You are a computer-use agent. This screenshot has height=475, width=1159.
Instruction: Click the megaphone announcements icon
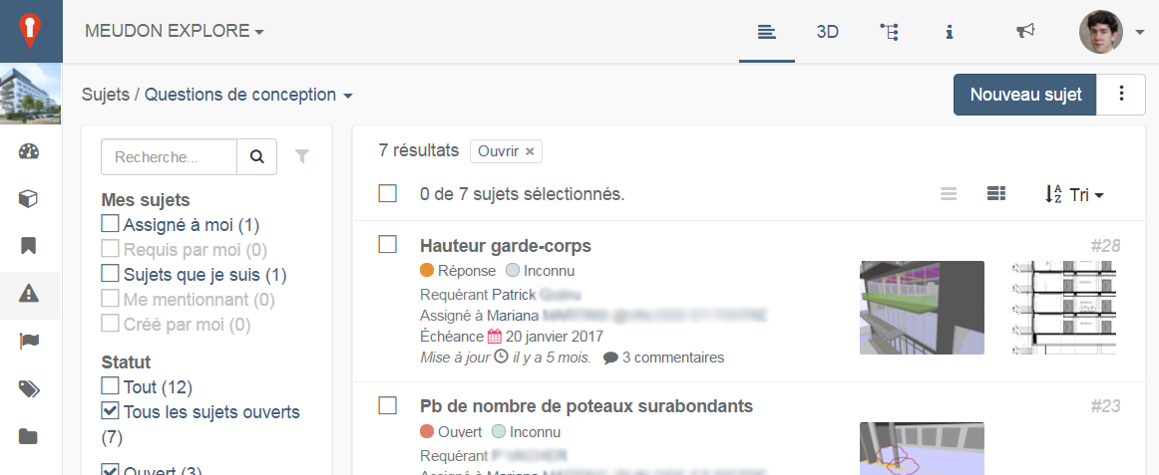1025,31
